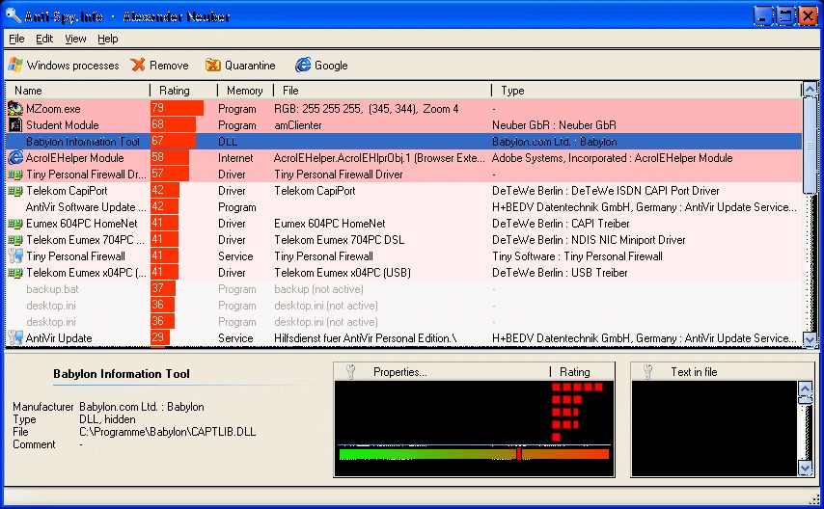This screenshot has height=509, width=824.
Task: Click the Windows processes button label
Action: (73, 66)
